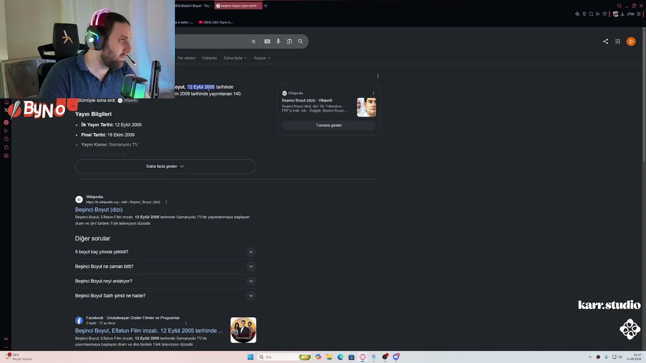The width and height of the screenshot is (646, 363).
Task: Open the Google account avatar menu
Action: click(x=631, y=41)
